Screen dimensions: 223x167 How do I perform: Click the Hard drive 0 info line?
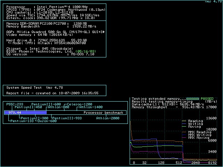[x=46, y=40]
